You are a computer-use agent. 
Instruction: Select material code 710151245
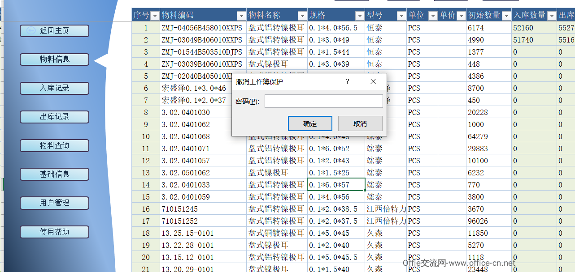(x=203, y=209)
